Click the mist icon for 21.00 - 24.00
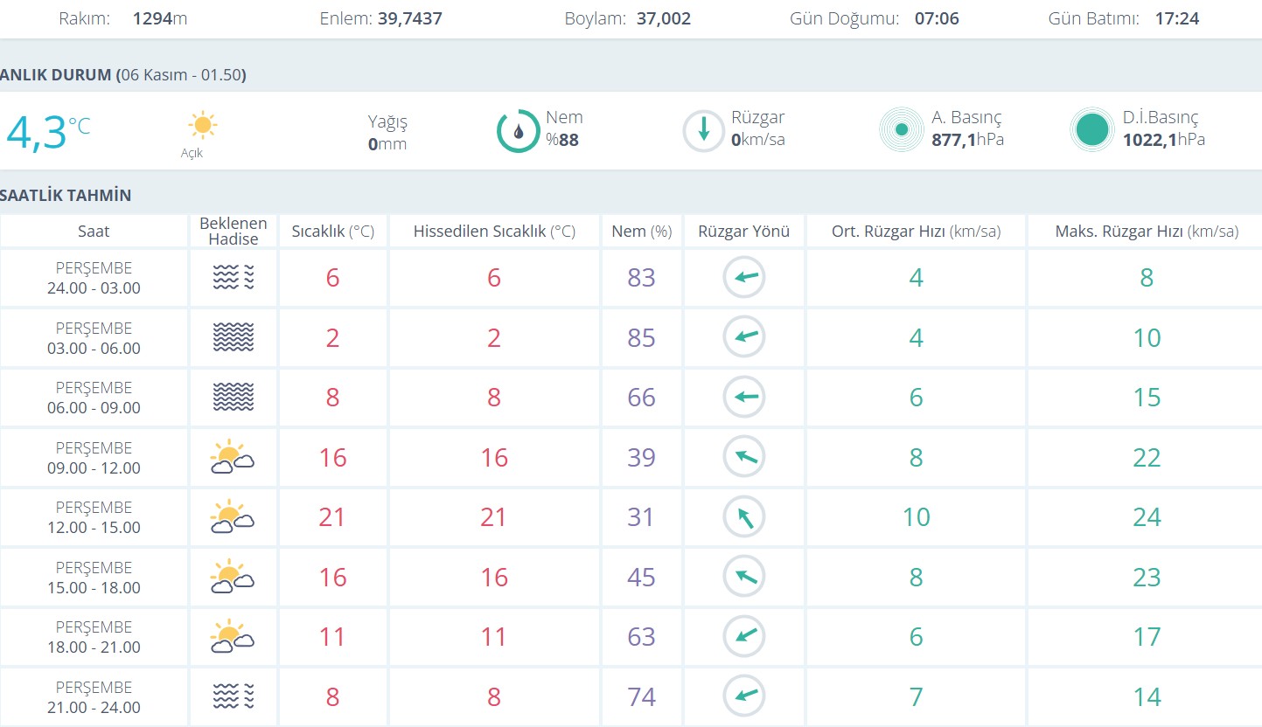This screenshot has height=727, width=1262. [234, 696]
